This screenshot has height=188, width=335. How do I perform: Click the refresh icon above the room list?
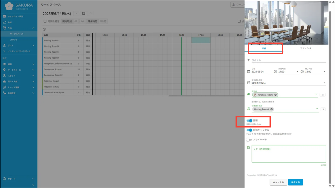pos(44,29)
